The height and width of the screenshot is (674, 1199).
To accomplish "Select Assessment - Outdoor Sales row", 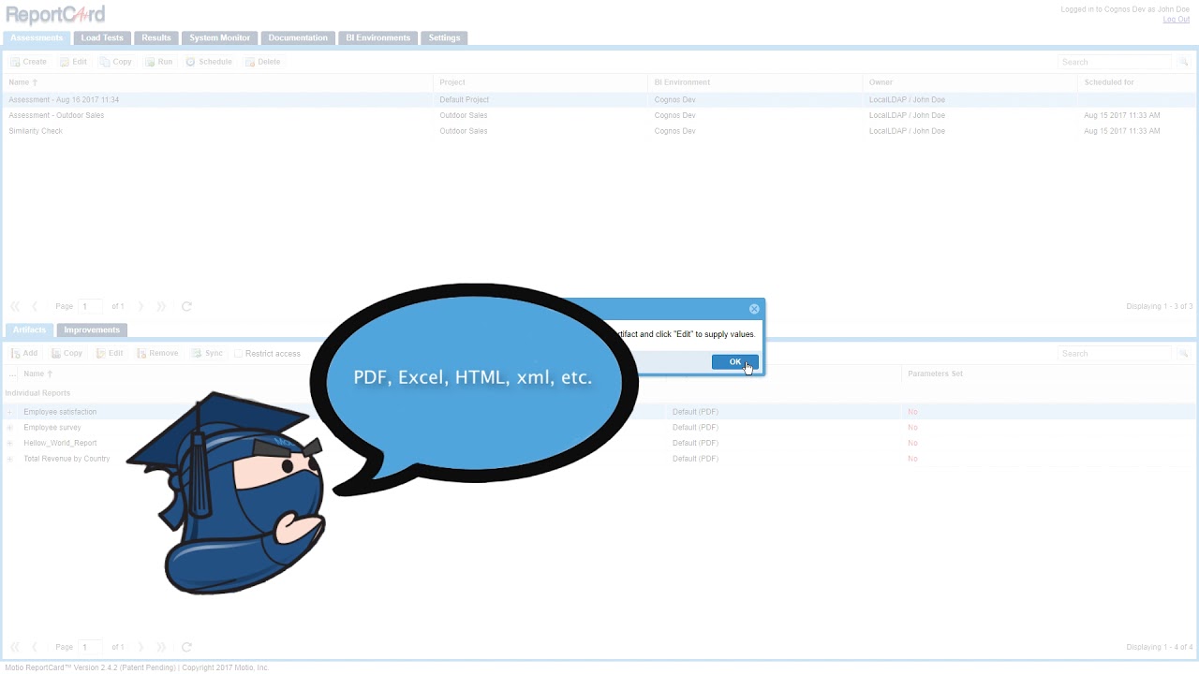I will point(599,115).
